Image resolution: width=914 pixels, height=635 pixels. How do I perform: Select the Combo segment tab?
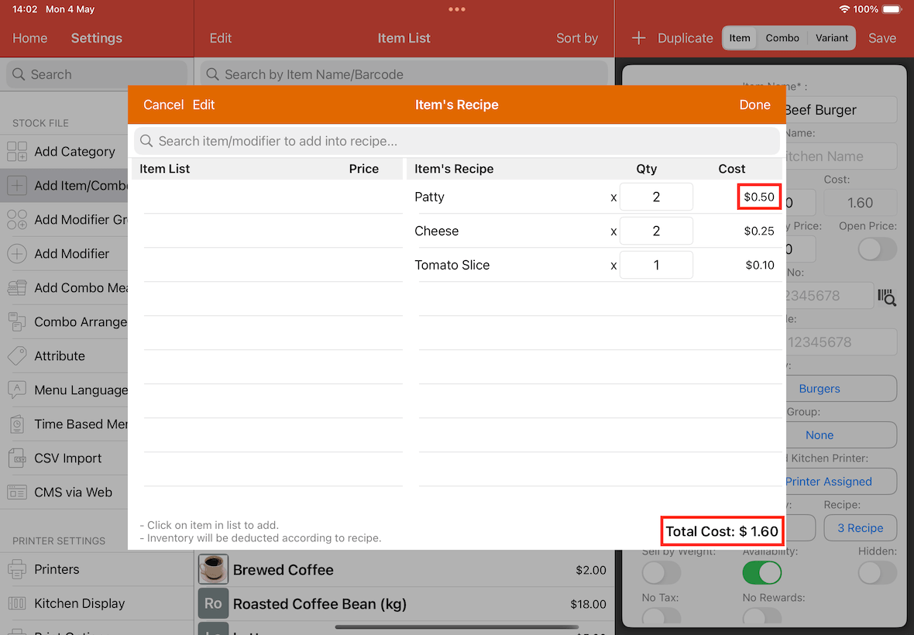pos(782,38)
